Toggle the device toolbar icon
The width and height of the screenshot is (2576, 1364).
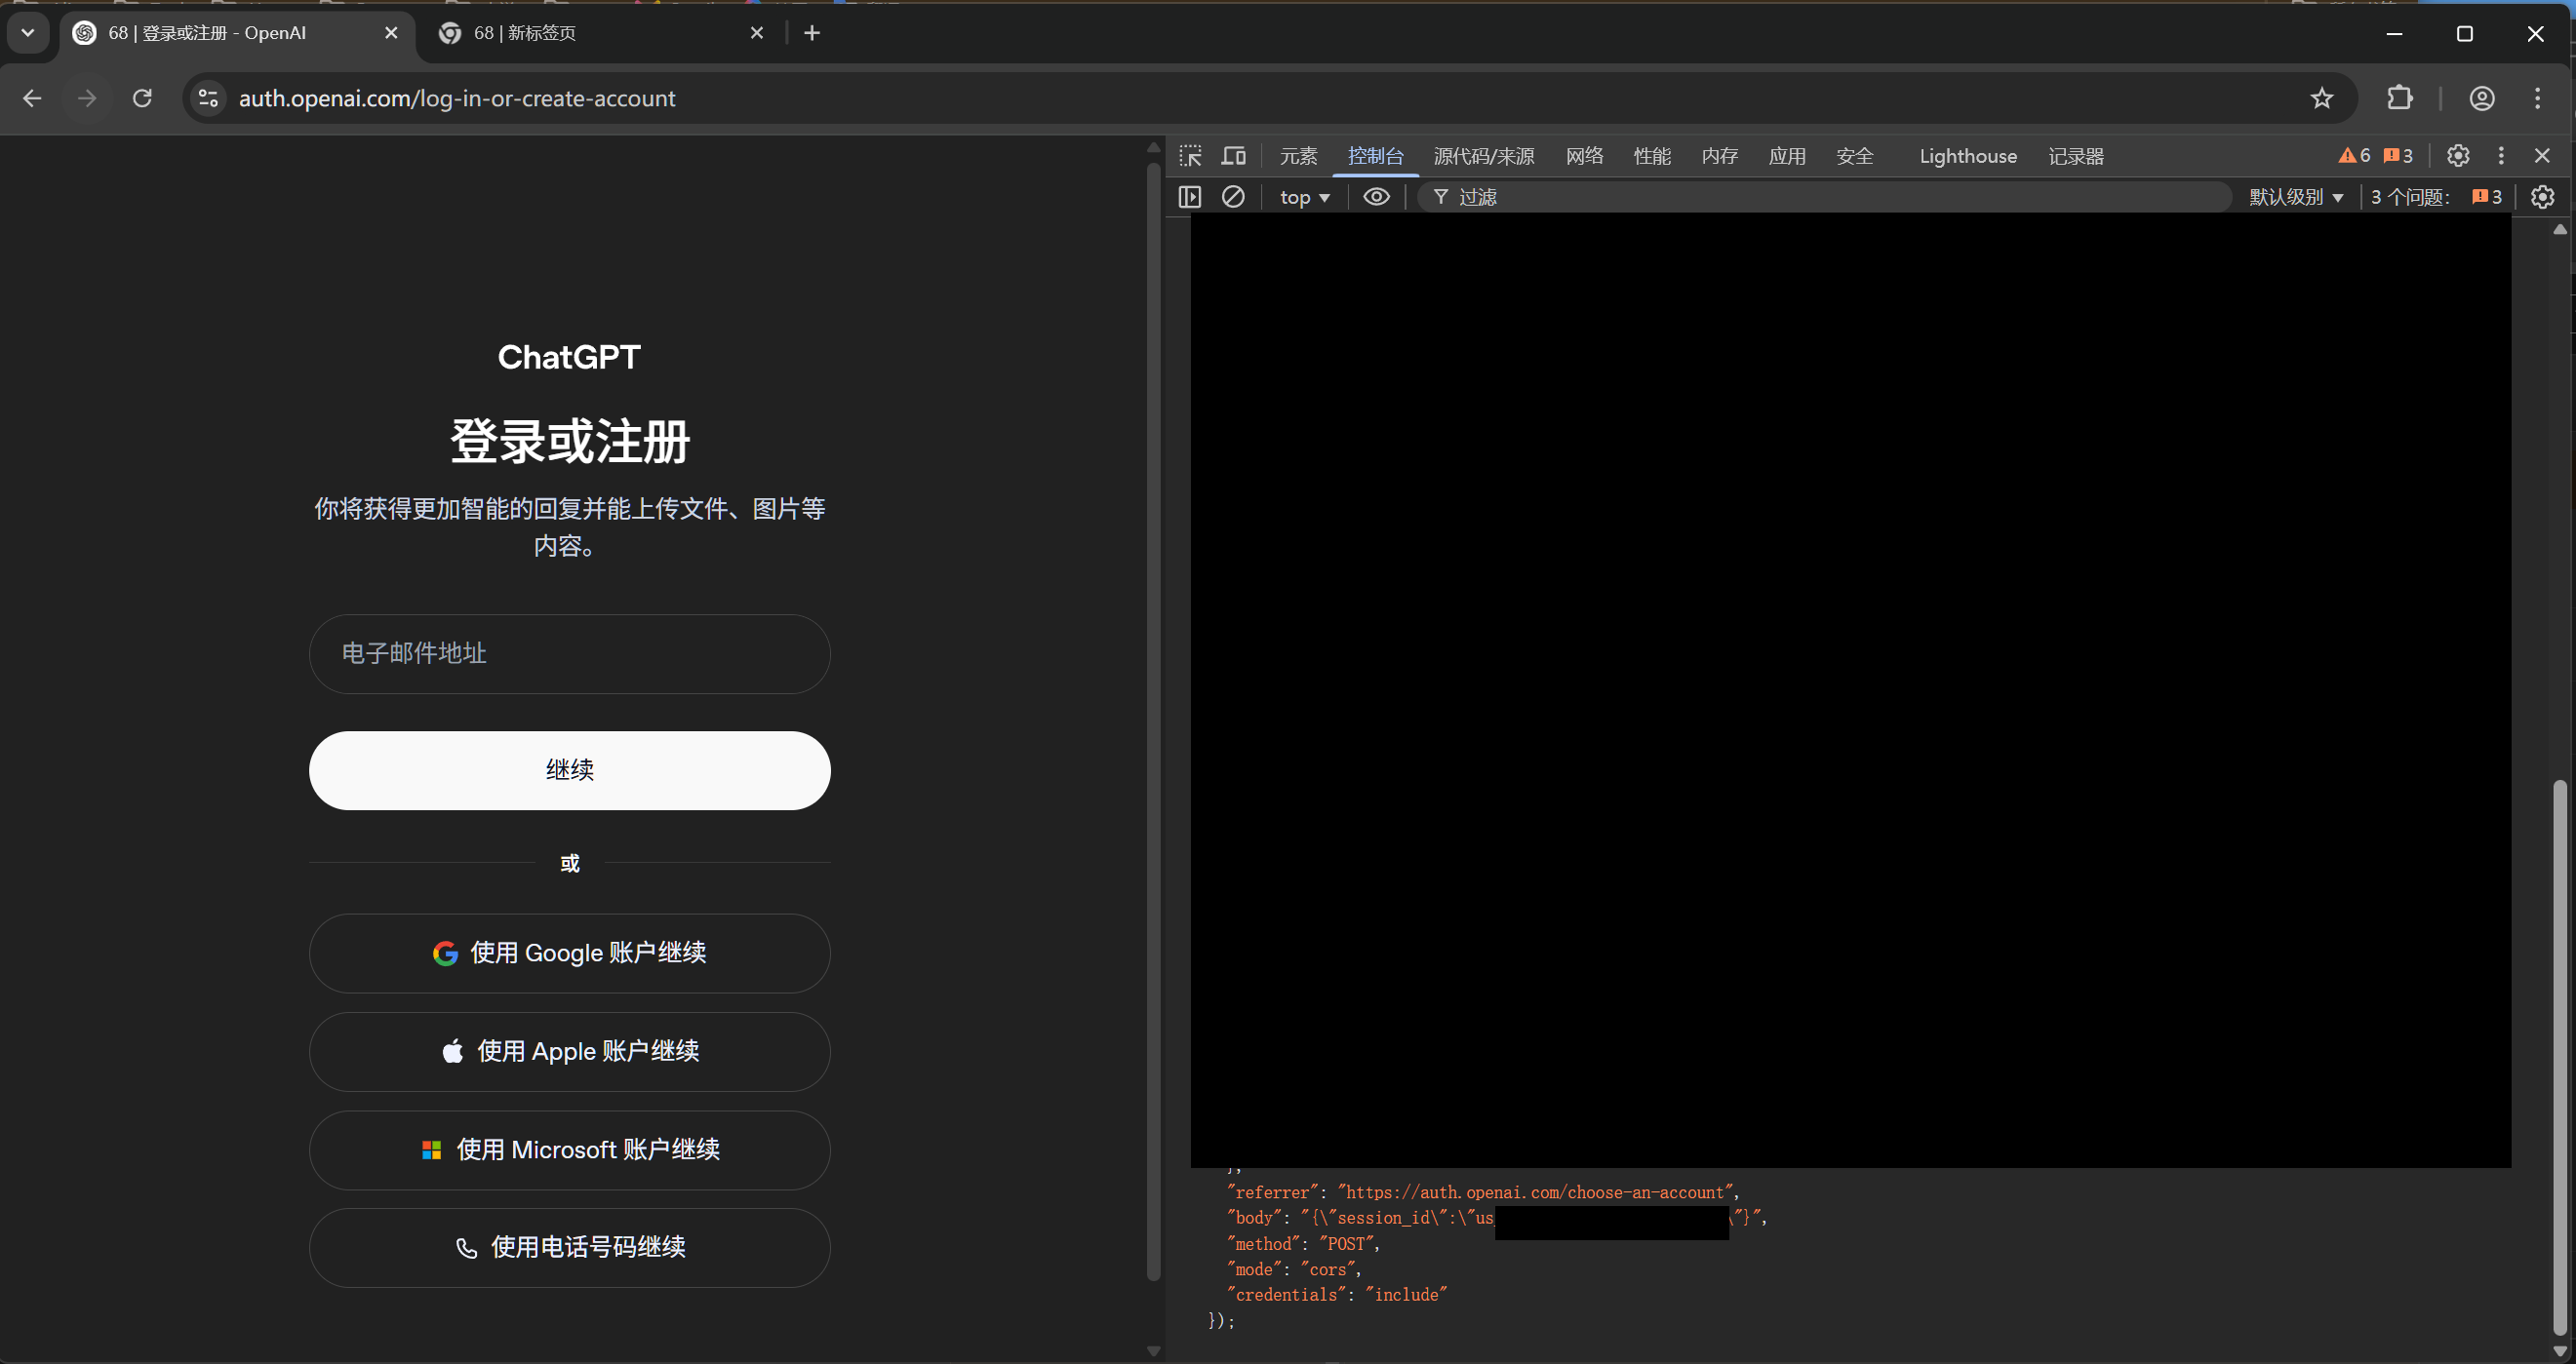(x=1234, y=156)
